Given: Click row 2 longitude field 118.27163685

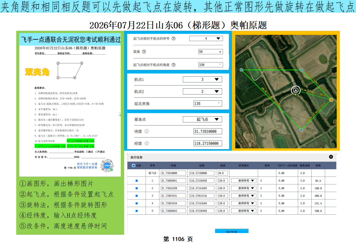Looking at the screenshot, I should pyautogui.click(x=202, y=188).
